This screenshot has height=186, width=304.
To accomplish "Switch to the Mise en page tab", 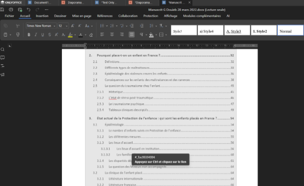I will pos(82,16).
